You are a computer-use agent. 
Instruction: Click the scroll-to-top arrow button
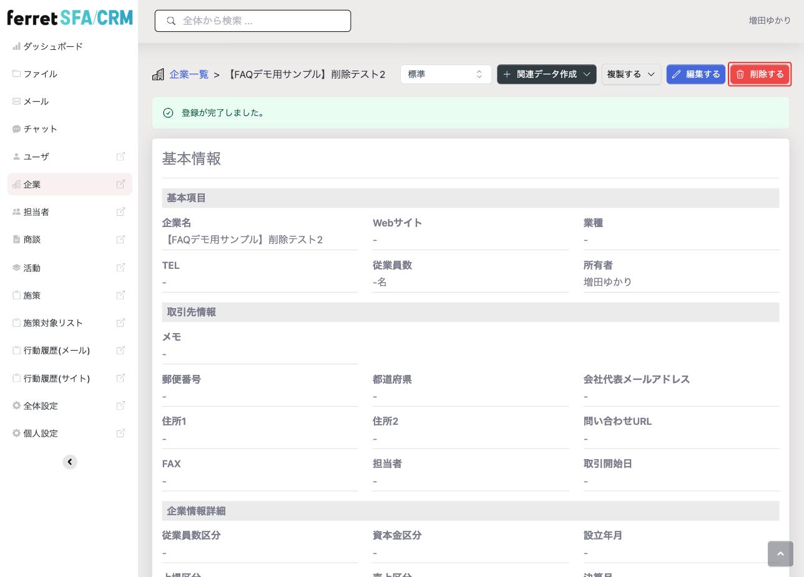pyautogui.click(x=780, y=554)
